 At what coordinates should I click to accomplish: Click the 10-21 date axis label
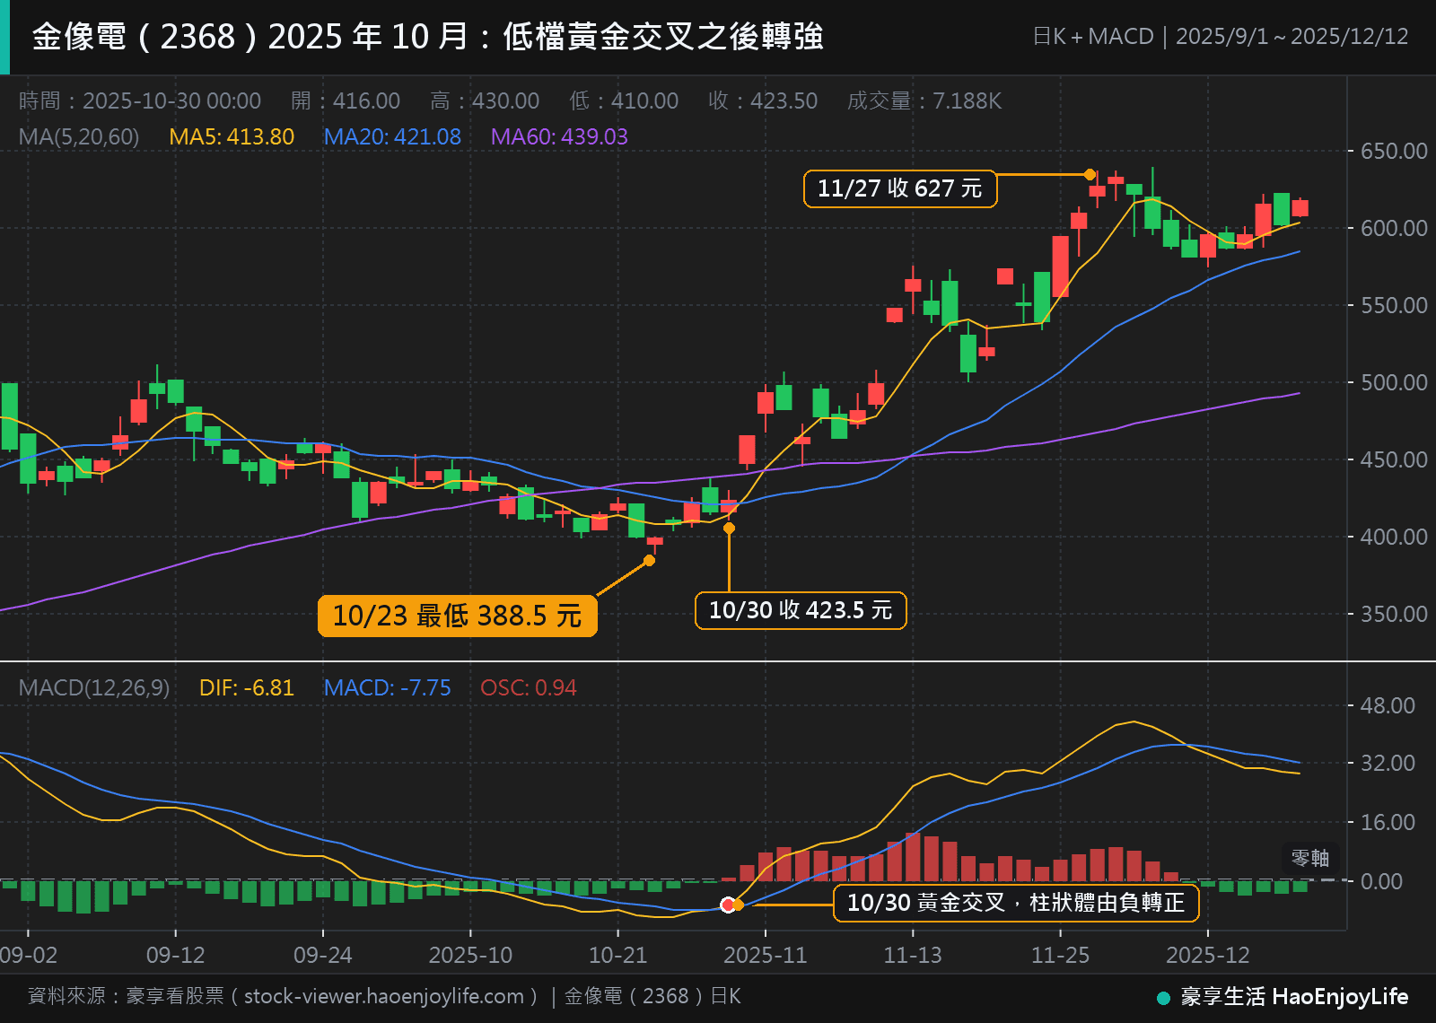617,955
